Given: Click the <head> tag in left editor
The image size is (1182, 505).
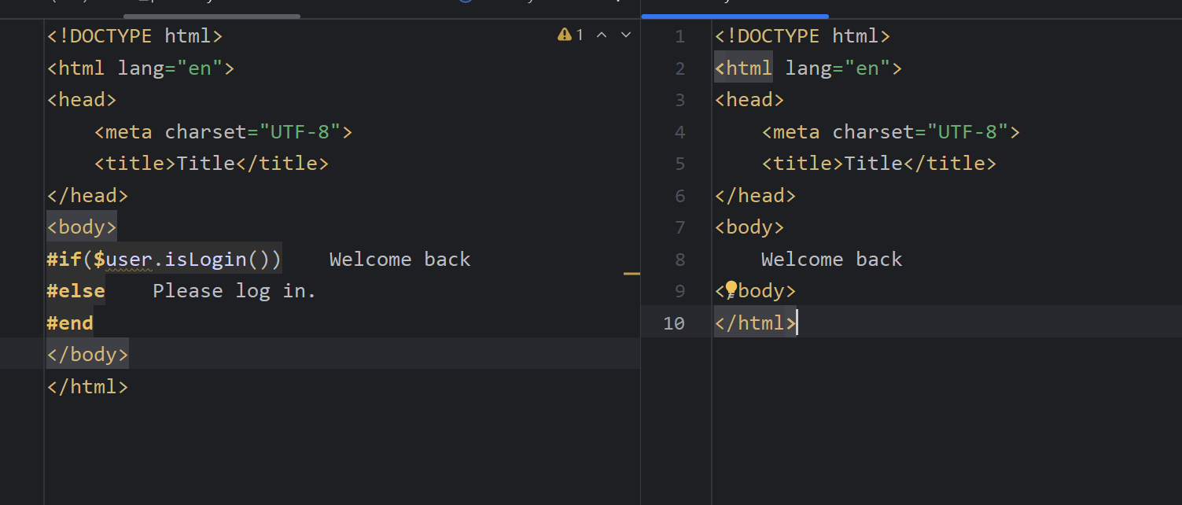Looking at the screenshot, I should (x=82, y=100).
